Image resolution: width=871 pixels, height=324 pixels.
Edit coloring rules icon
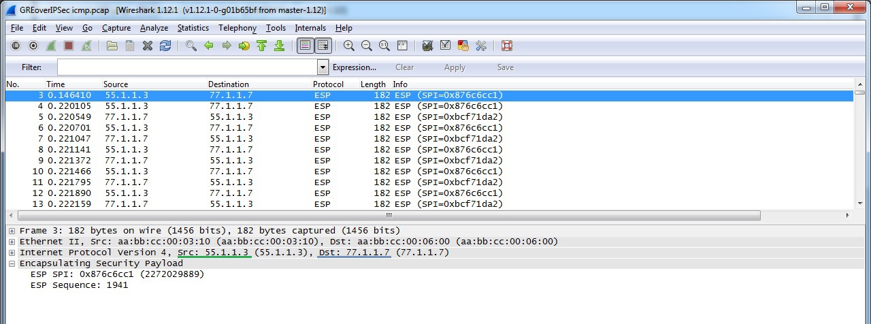pyautogui.click(x=463, y=46)
